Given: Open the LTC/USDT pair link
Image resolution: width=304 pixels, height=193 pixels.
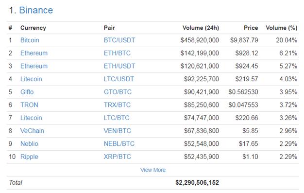Looking at the screenshot, I should (119, 79).
